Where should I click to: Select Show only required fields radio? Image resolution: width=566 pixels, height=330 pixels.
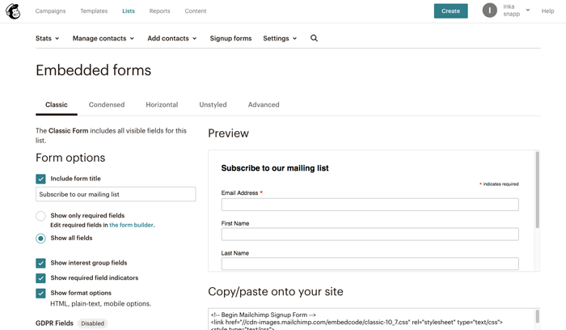point(40,216)
